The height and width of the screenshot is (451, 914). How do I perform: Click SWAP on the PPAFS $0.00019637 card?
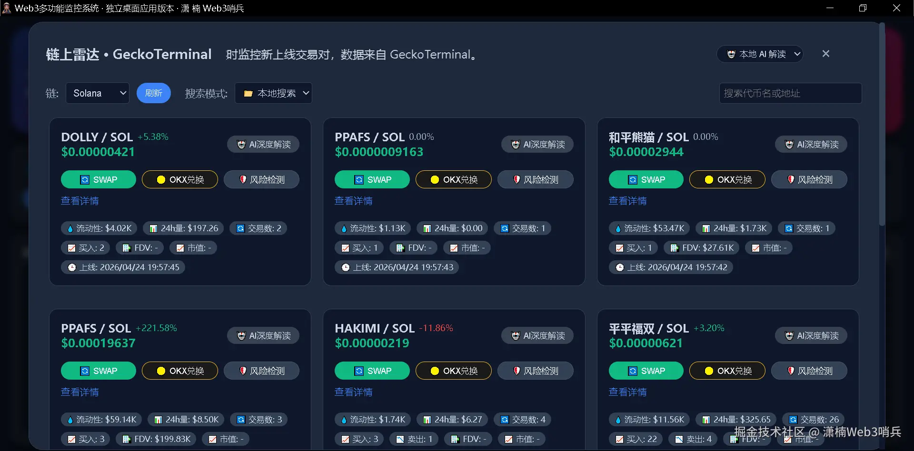tap(99, 371)
